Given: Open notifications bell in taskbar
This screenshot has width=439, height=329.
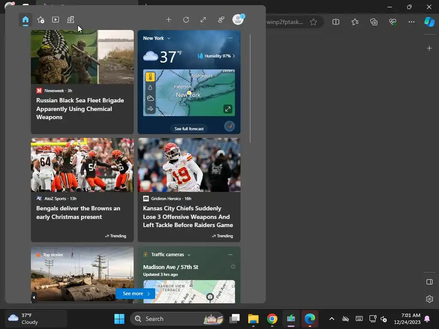Looking at the screenshot, I should 427,319.
